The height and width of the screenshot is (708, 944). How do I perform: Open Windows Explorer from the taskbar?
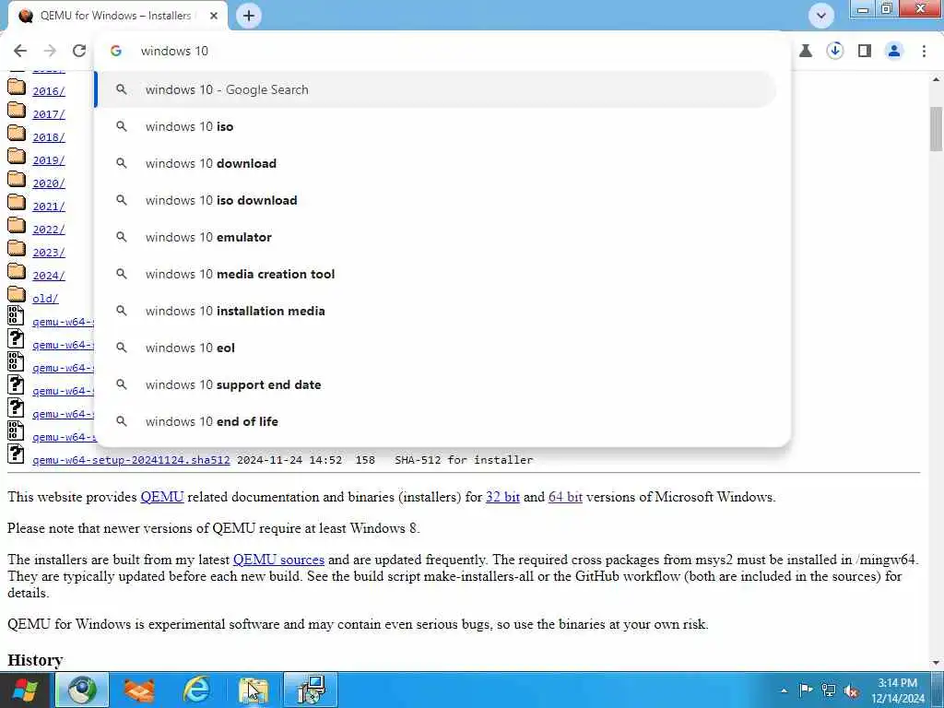[254, 690]
